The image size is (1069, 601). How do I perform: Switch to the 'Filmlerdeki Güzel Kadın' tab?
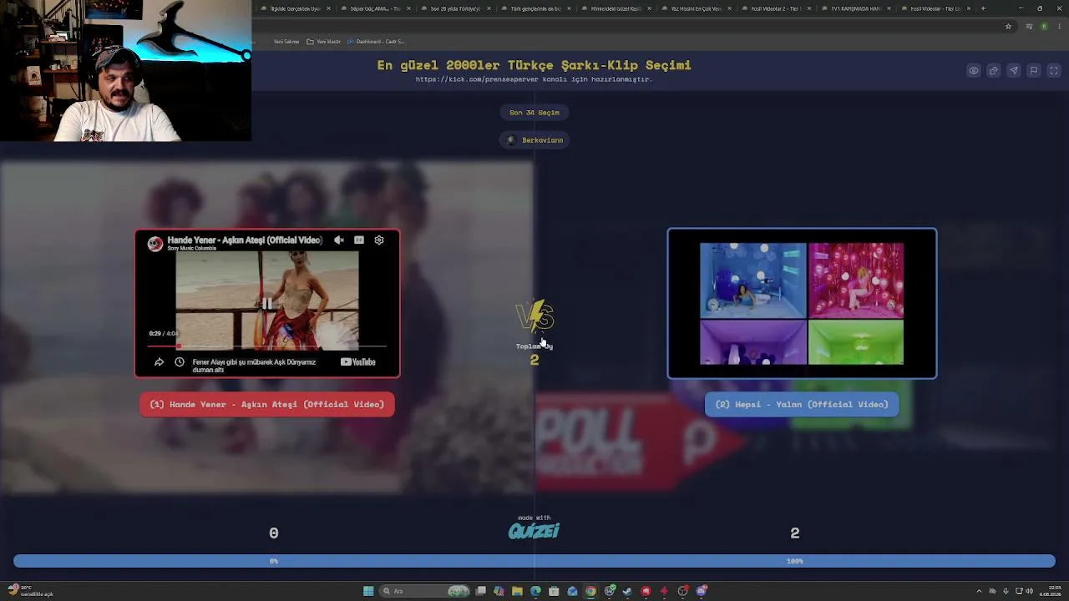click(x=616, y=8)
